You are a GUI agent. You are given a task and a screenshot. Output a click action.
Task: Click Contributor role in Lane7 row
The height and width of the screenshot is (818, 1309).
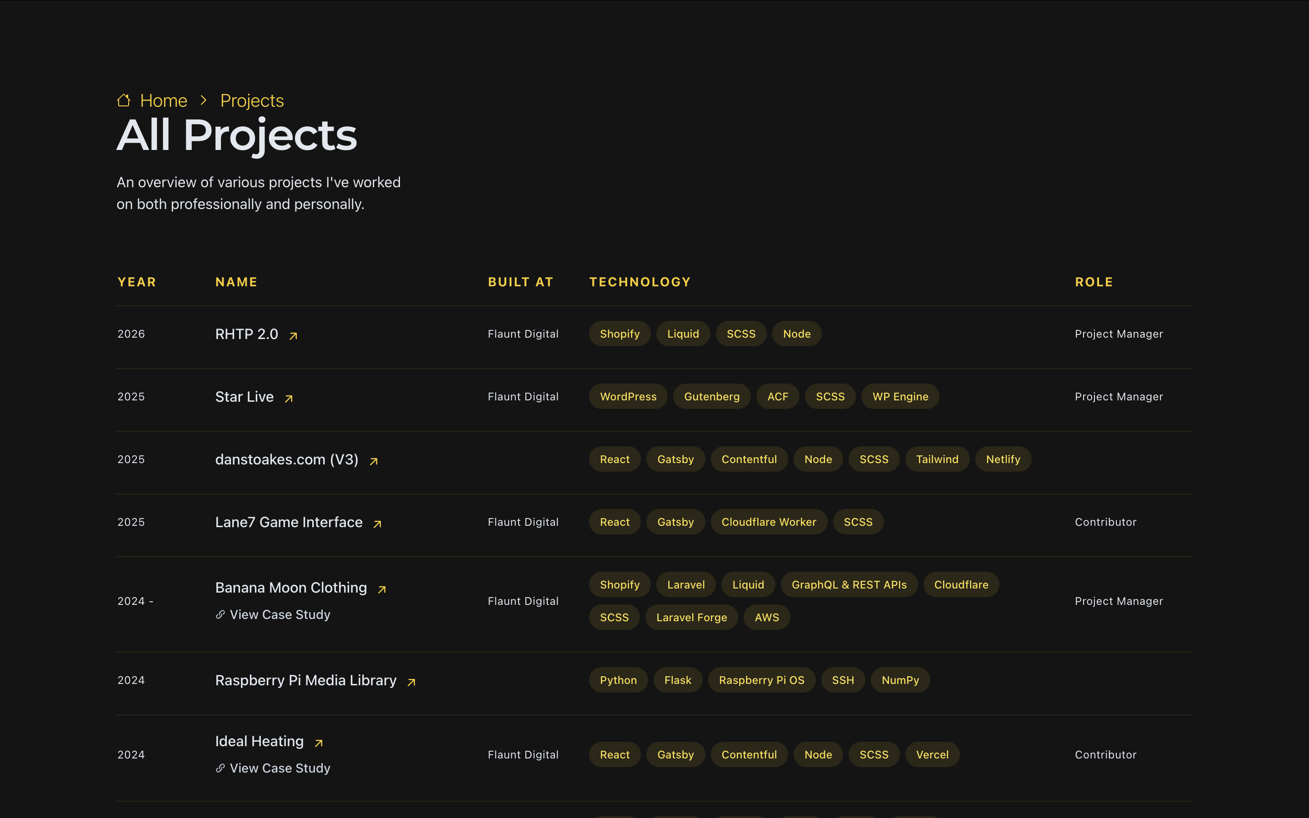click(x=1106, y=522)
